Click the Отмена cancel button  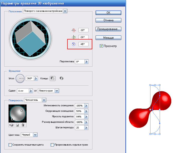click(x=108, y=20)
